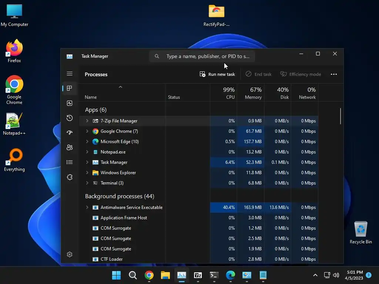Viewport: 379px width, 284px height.
Task: Click the Background processes (44) header
Action: click(120, 196)
